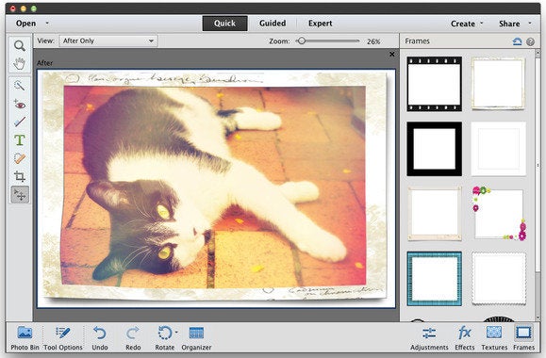Undo the last action
Viewport: 546px width, 358px height.
click(100, 338)
